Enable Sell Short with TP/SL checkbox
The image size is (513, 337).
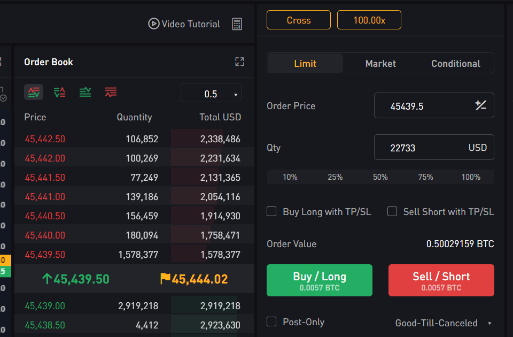(392, 212)
